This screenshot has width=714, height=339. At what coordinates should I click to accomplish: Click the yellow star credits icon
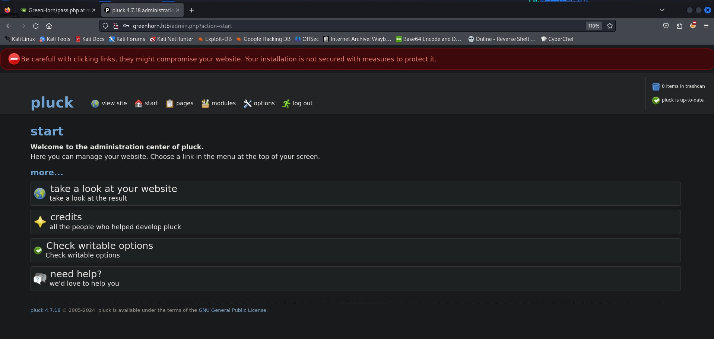point(40,222)
